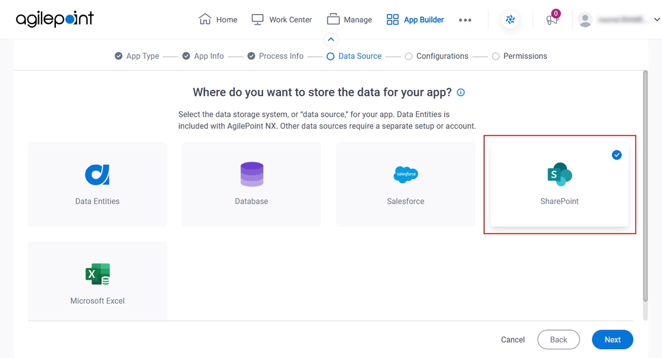Click the purple Database cylinder icon
The height and width of the screenshot is (358, 662).
point(252,174)
